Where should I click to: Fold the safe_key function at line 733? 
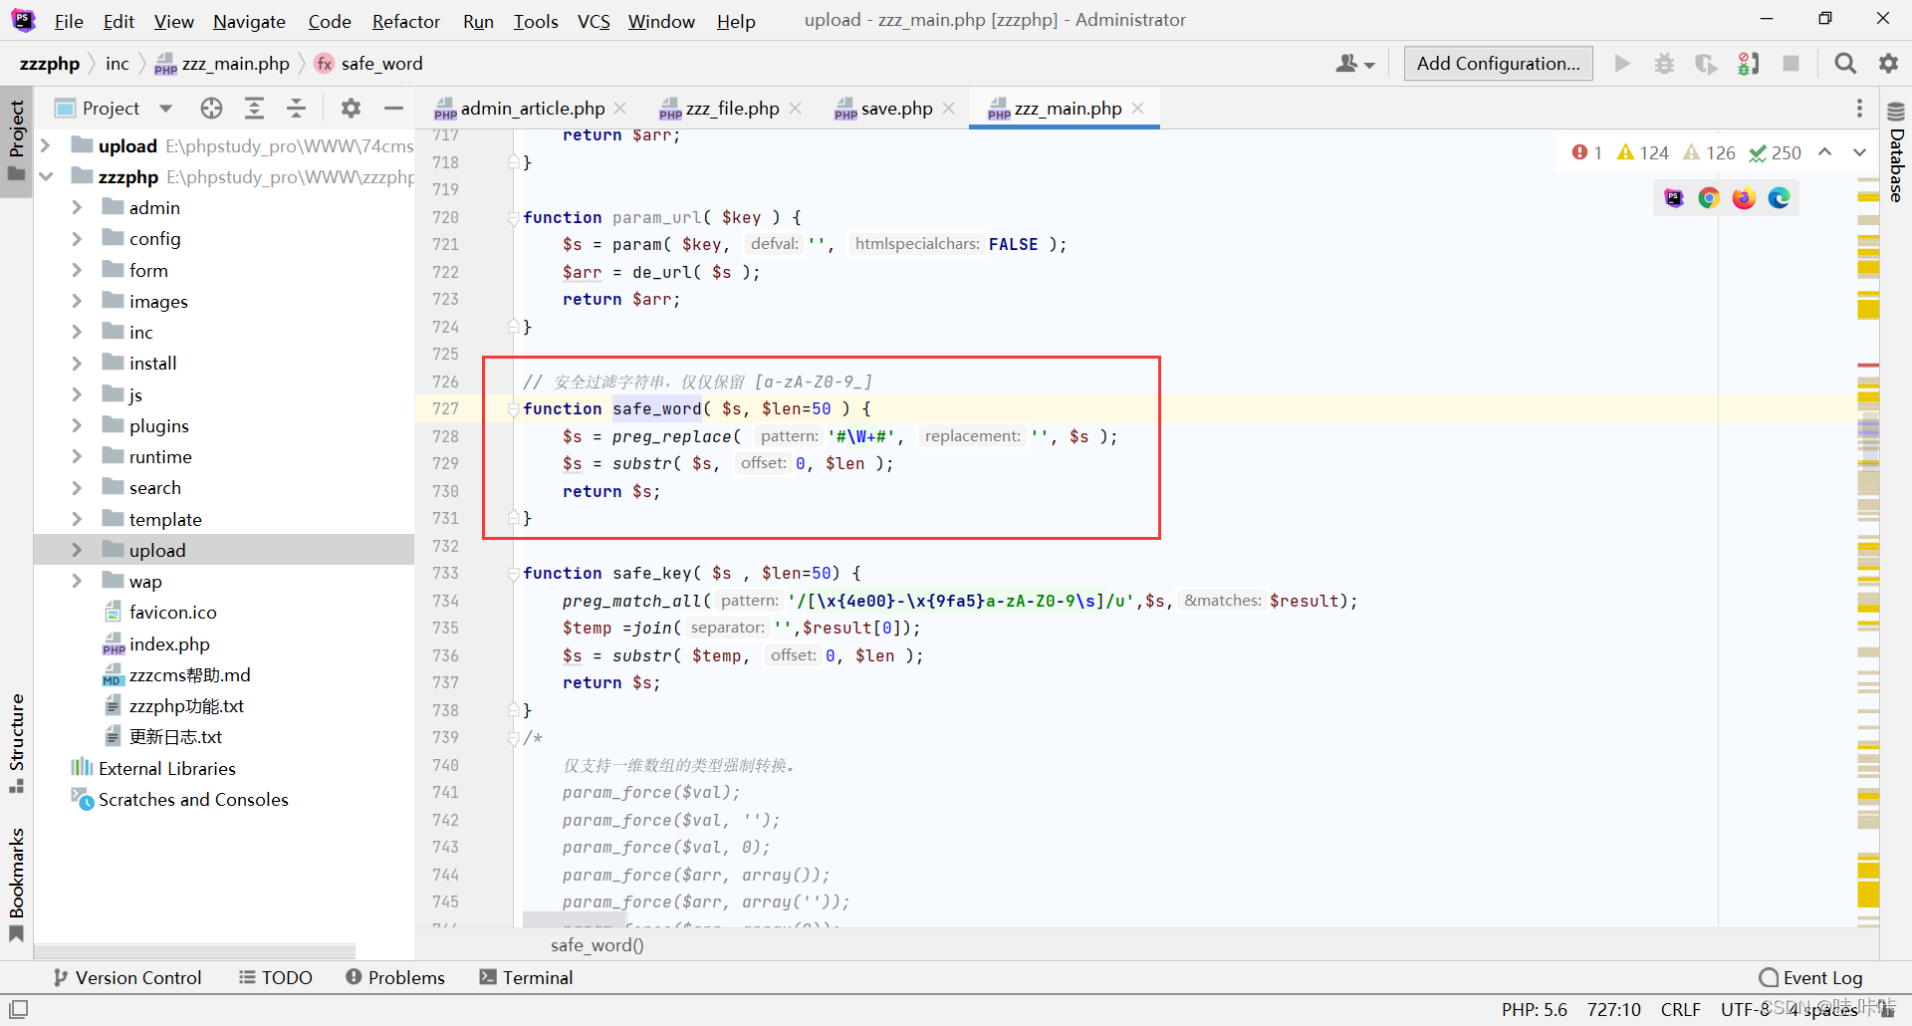point(514,573)
